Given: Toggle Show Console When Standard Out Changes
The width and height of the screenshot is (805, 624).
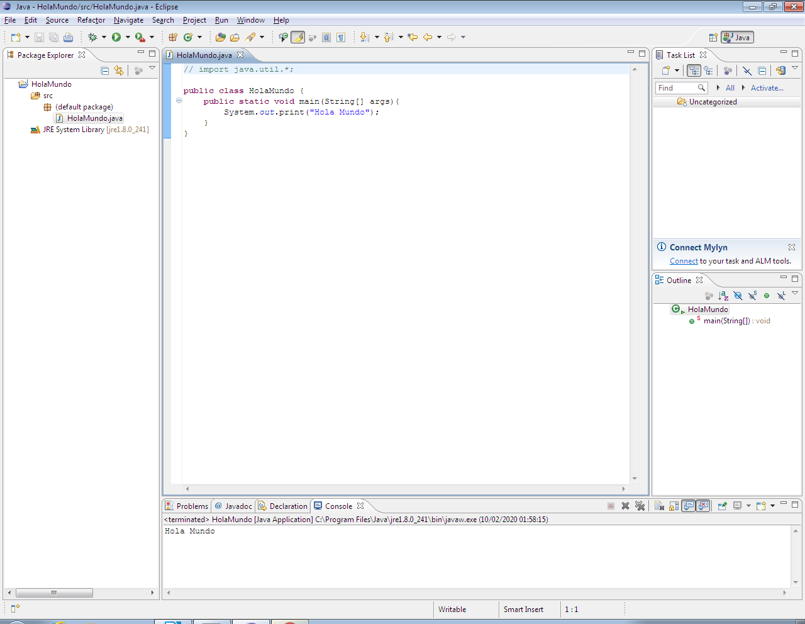Looking at the screenshot, I should [689, 506].
